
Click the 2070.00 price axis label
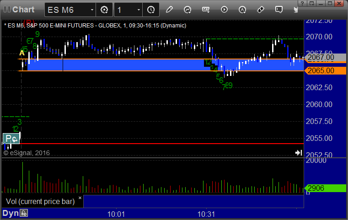point(319,37)
